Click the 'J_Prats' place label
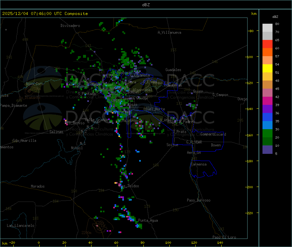Viewport: 292px width, 247px height. pos(180,132)
